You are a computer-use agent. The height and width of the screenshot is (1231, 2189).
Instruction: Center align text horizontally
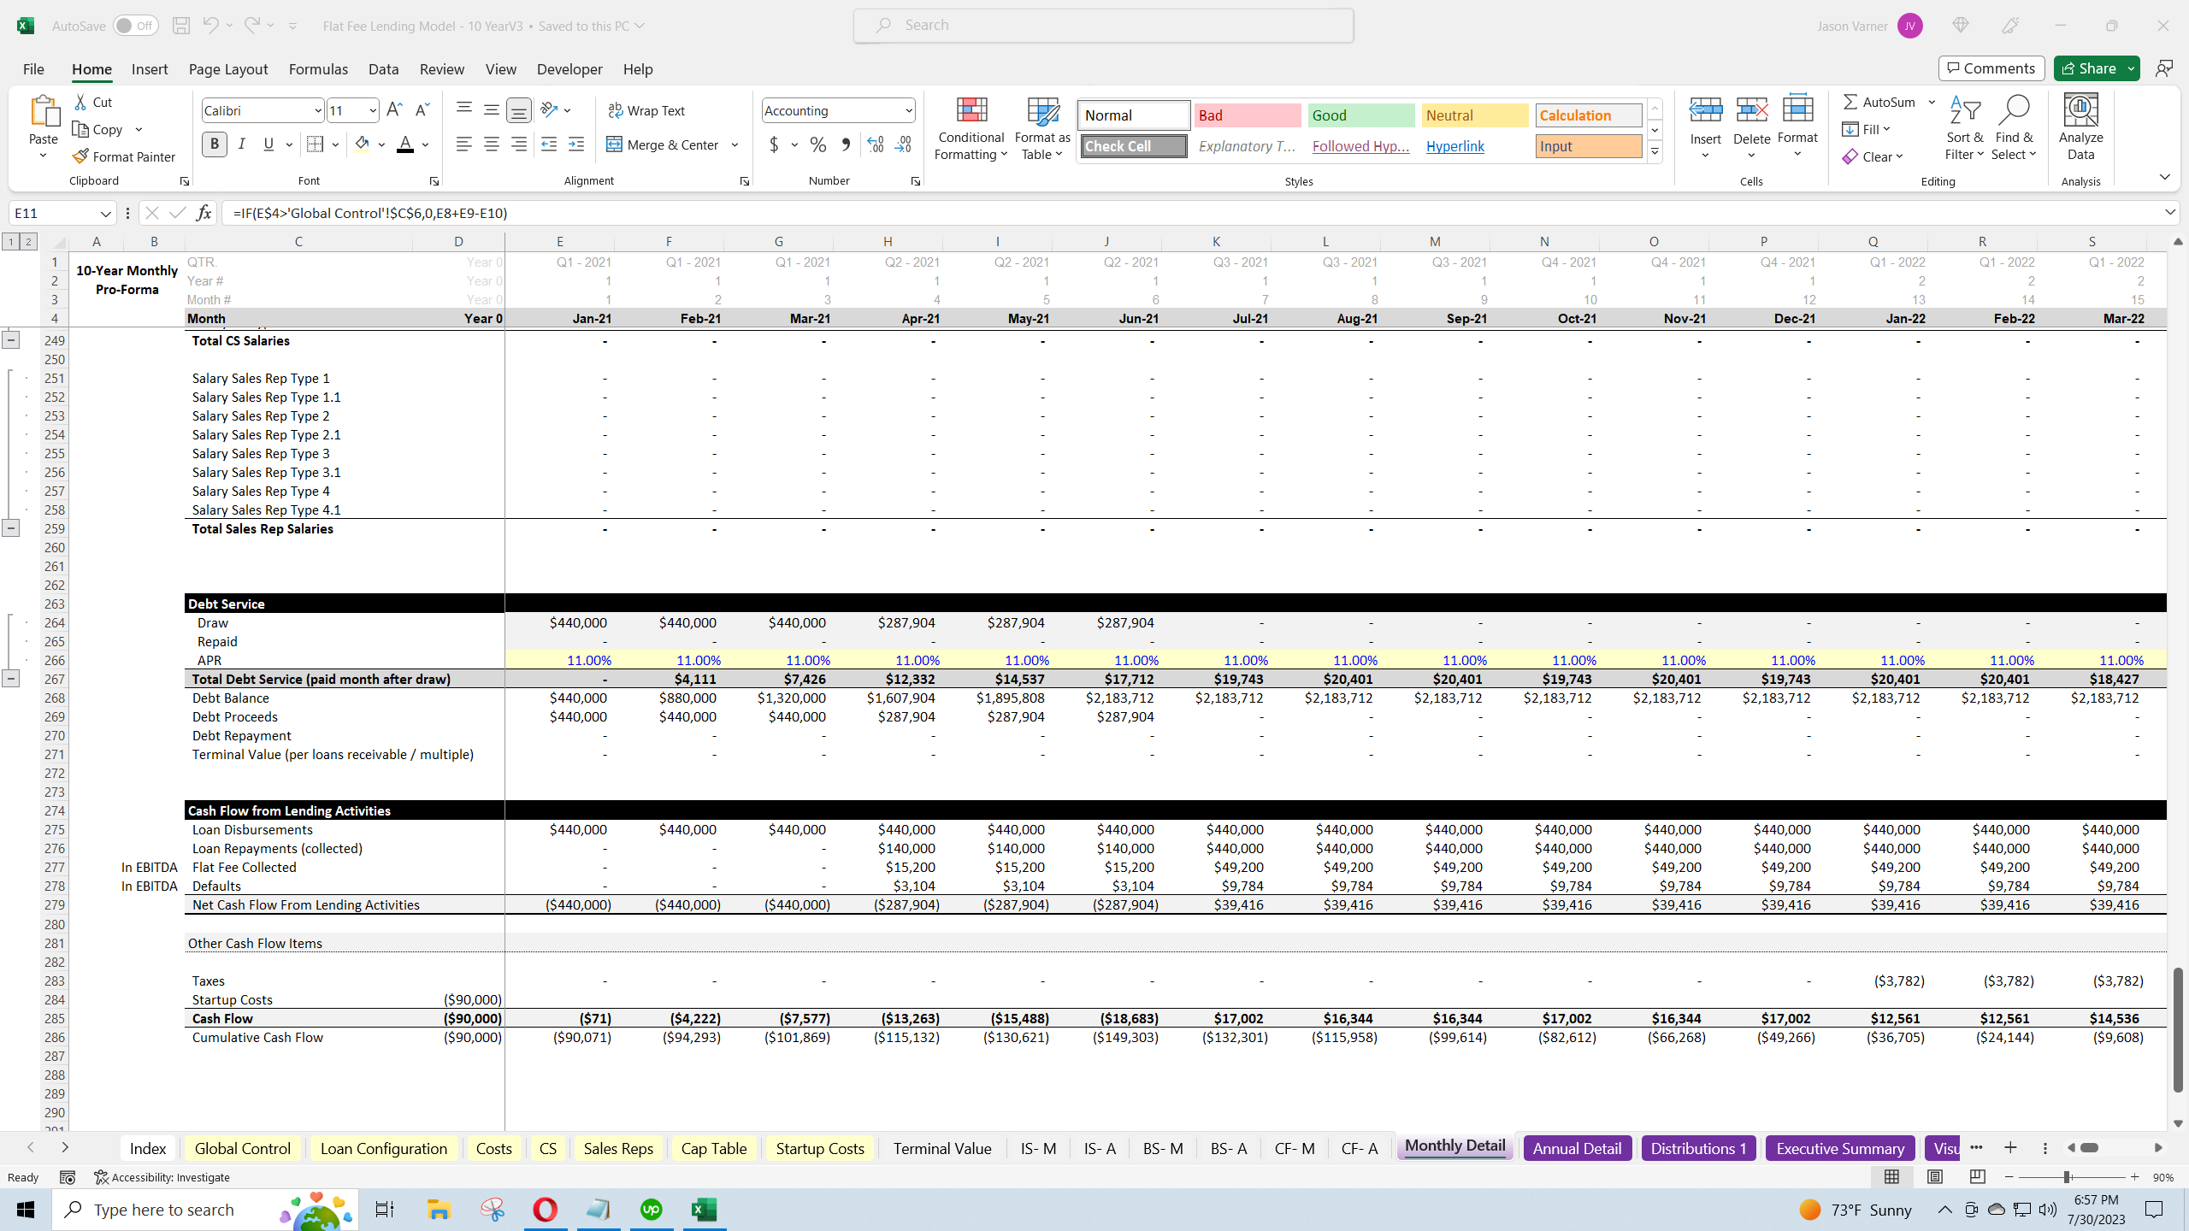pos(492,144)
